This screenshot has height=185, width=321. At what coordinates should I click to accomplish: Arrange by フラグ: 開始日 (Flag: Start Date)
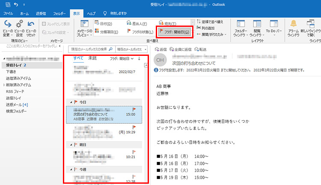174,31
